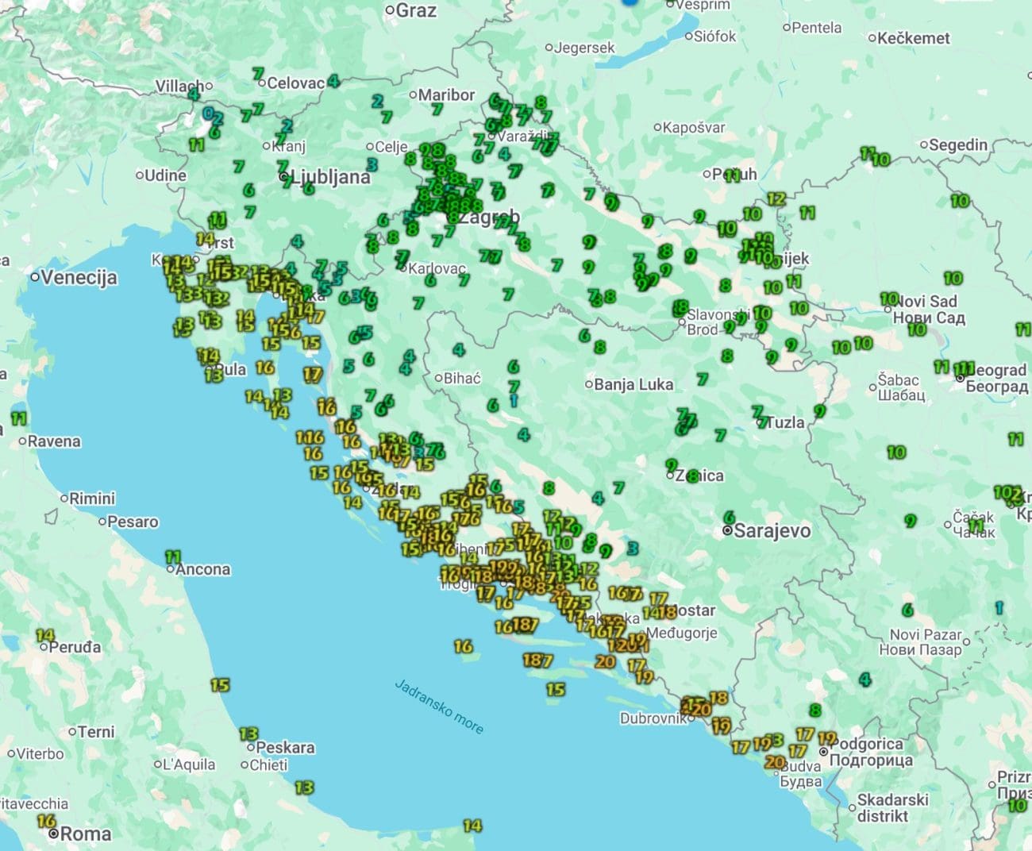This screenshot has height=851, width=1032.
Task: Click the Maribor city label
Action: [445, 94]
